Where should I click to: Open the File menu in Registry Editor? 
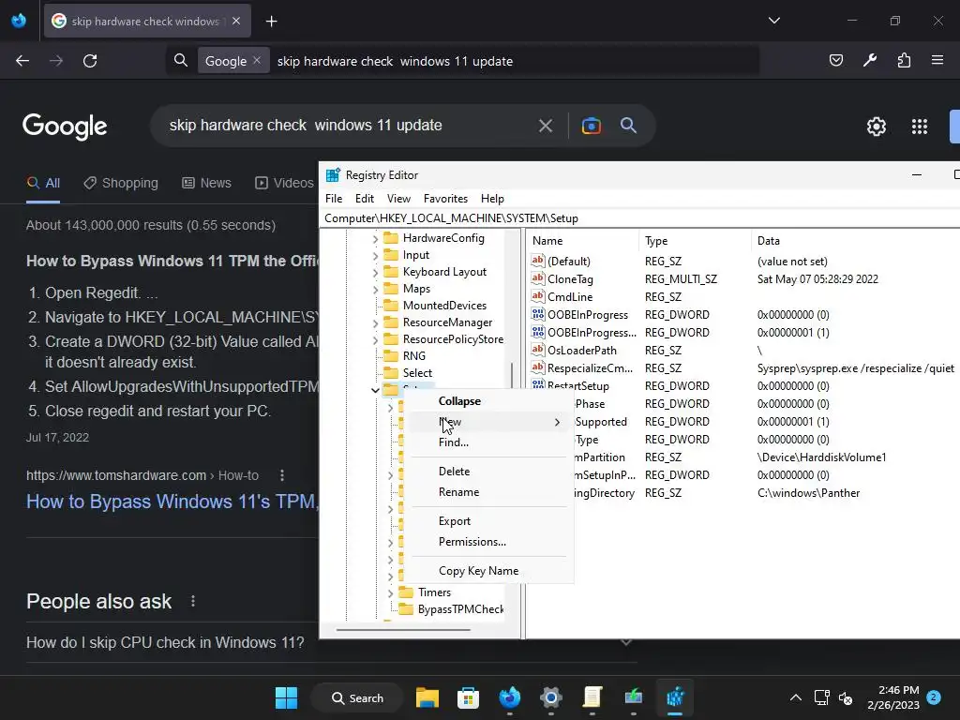coord(334,199)
